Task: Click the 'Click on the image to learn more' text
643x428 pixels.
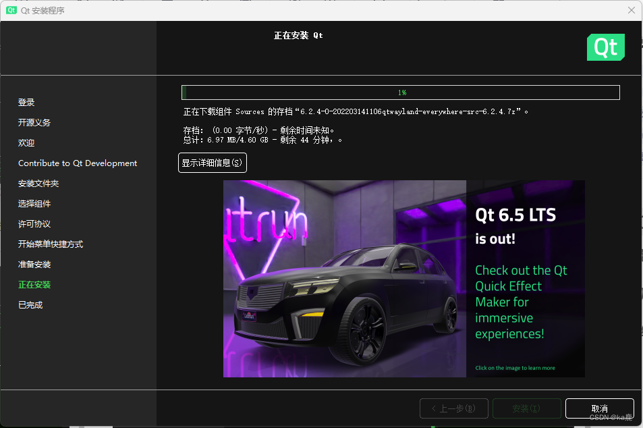Action: (x=515, y=368)
